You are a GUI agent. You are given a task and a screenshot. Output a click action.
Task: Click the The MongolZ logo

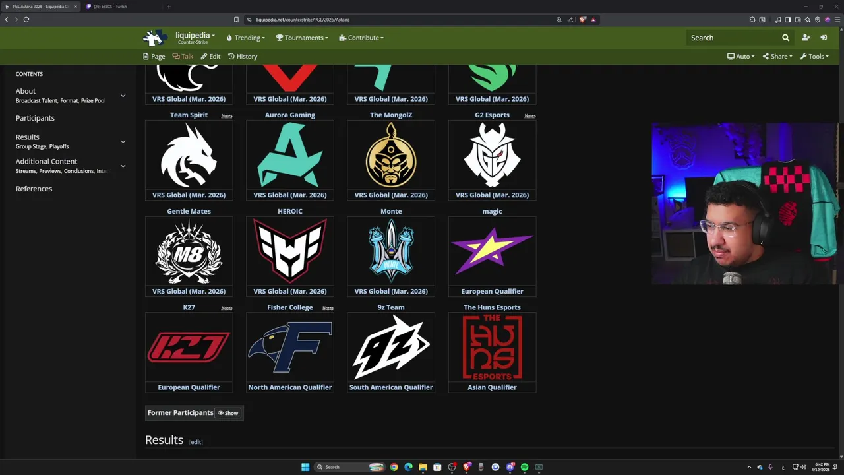(391, 155)
